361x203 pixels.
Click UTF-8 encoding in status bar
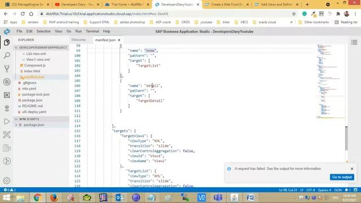pos(311,190)
